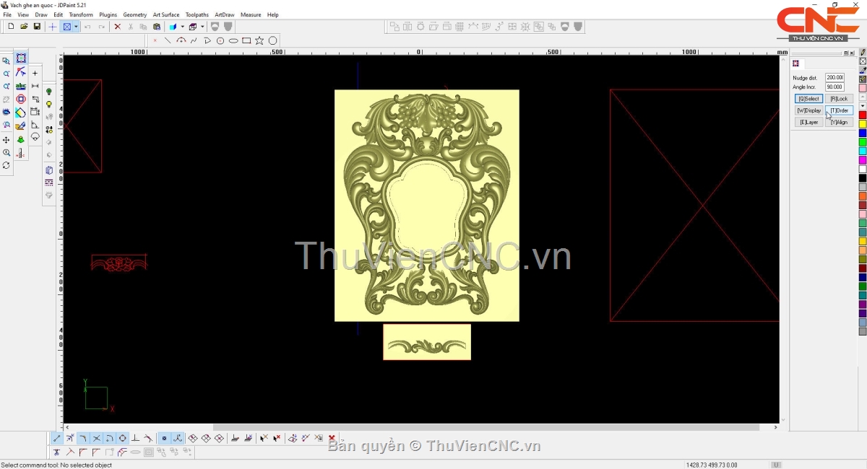Expand the wireframe box display dropdown arrow
The width and height of the screenshot is (867, 469).
[202, 27]
